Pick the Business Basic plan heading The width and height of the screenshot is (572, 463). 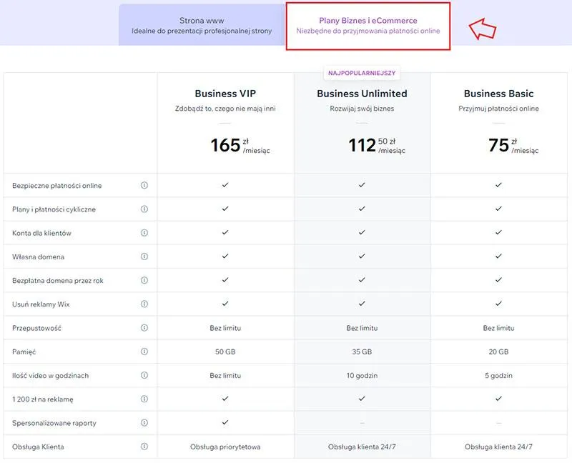(498, 94)
